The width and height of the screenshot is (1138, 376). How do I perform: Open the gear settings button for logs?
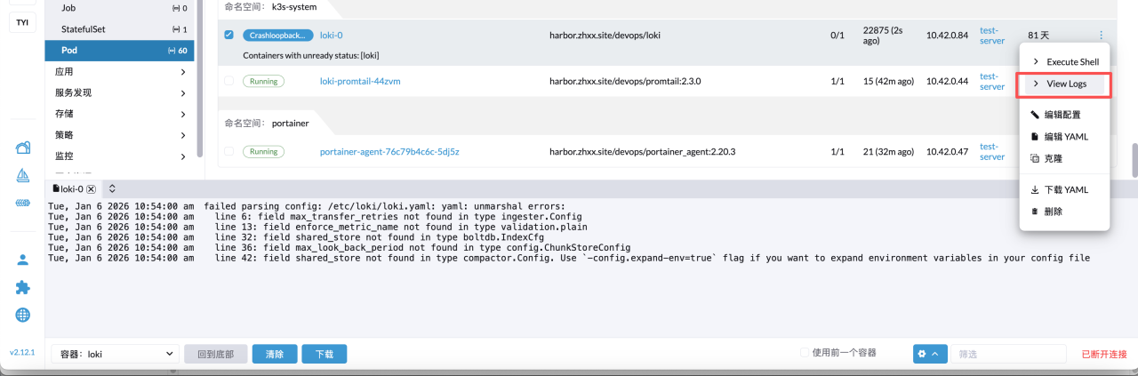tap(929, 354)
